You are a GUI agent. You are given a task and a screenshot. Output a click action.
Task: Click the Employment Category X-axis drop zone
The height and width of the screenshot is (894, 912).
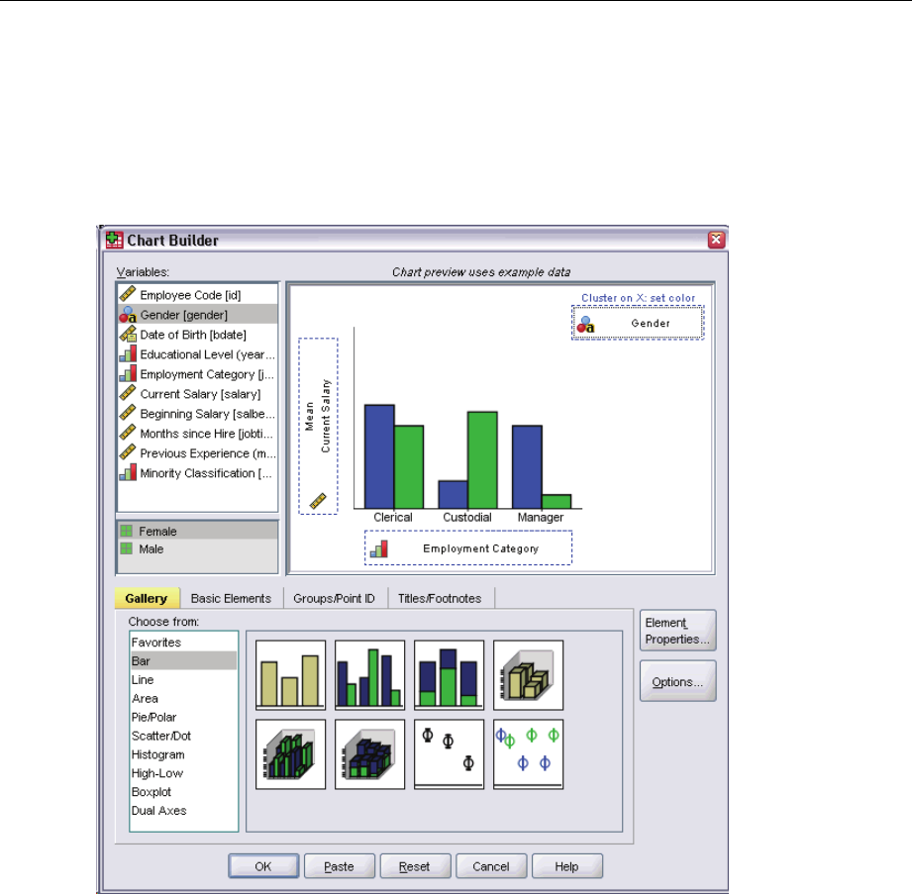468,547
